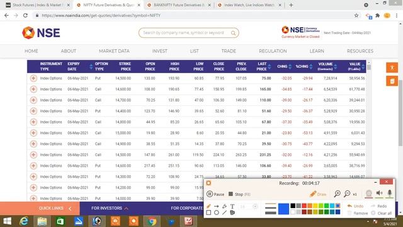Expand the 14,800.00 Call option row
Viewport: 403px width, 227px height.
[x=33, y=122]
